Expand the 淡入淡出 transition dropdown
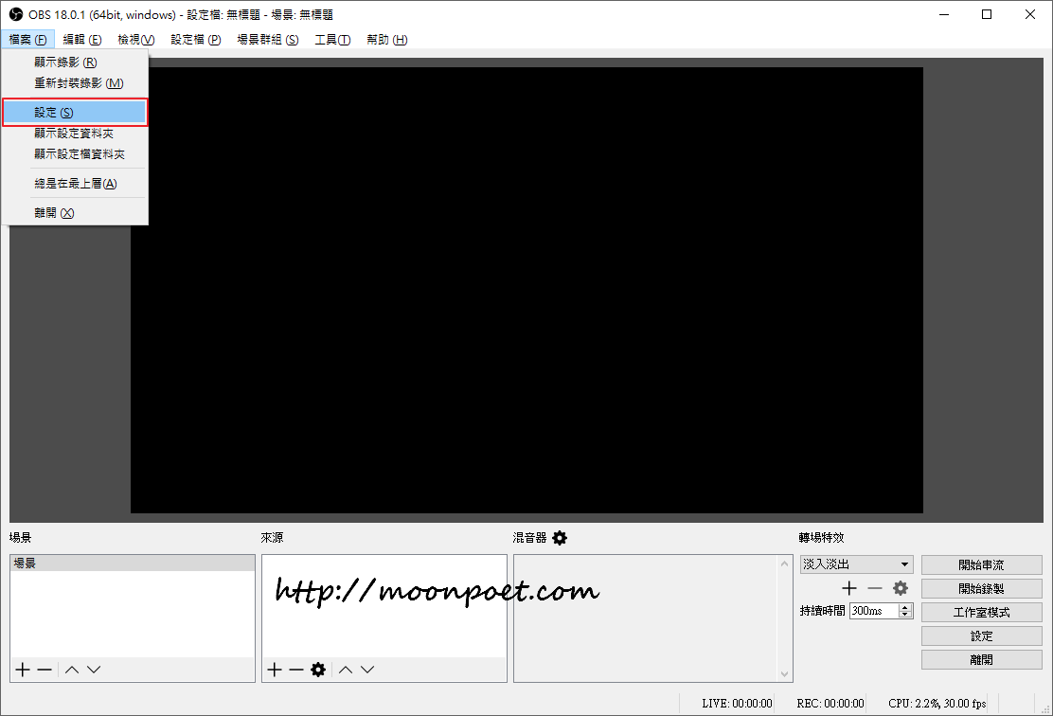Screen dimensions: 1053x716 (904, 564)
